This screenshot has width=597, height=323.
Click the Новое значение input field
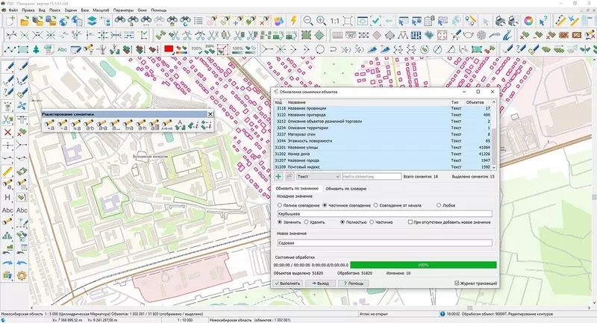click(x=384, y=242)
